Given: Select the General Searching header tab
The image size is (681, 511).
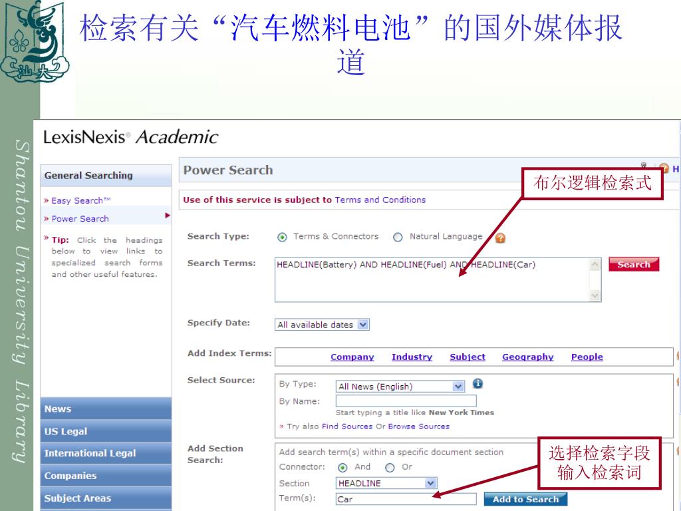Looking at the screenshot, I should pyautogui.click(x=106, y=176).
